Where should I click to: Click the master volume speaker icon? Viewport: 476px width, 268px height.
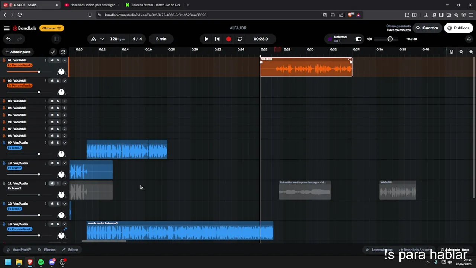coord(369,39)
